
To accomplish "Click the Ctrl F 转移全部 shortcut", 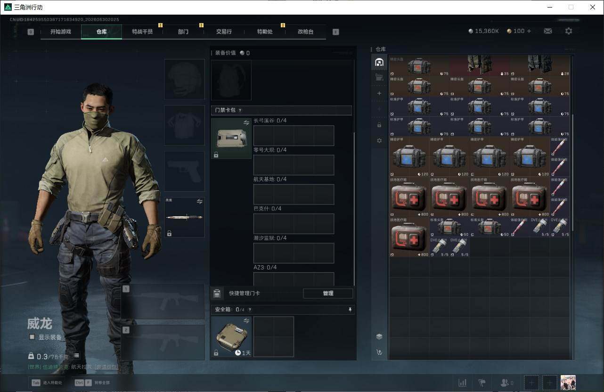I will pyautogui.click(x=92, y=383).
